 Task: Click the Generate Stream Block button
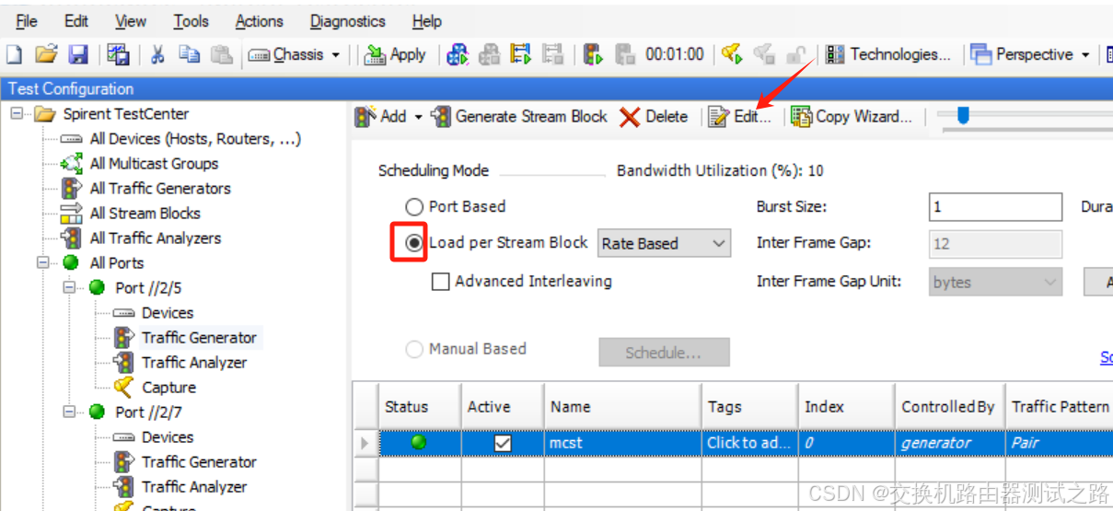point(519,116)
